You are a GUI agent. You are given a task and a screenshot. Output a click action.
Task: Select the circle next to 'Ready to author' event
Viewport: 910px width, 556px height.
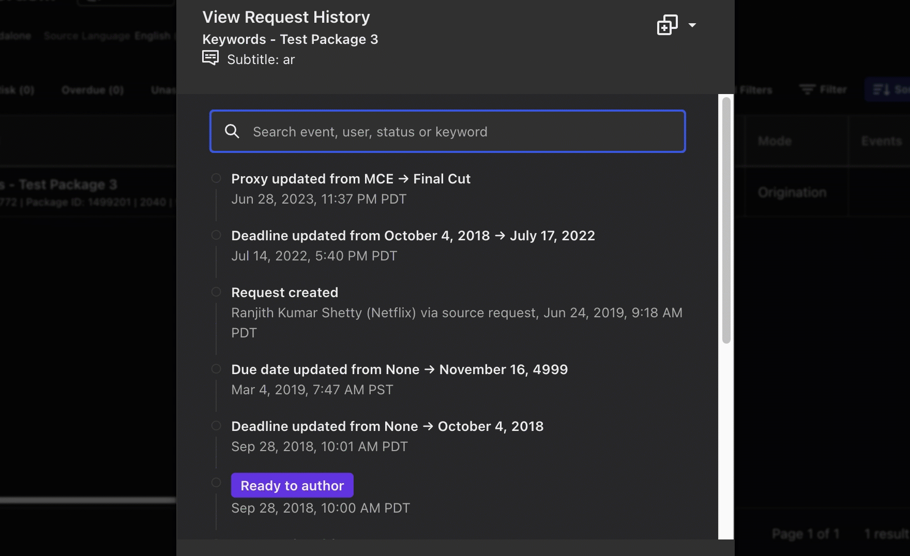coord(216,483)
